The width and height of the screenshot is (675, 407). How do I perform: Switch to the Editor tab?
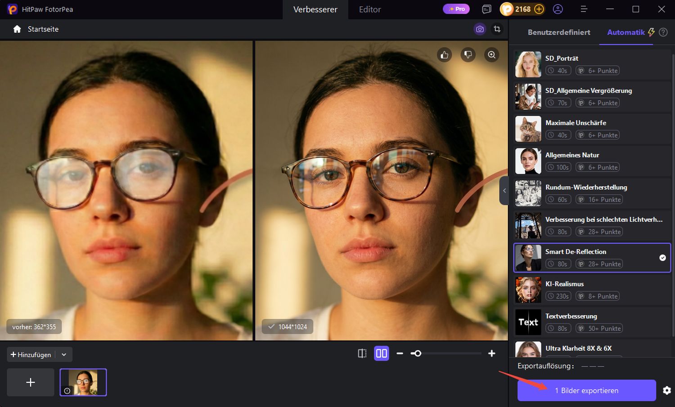click(370, 9)
